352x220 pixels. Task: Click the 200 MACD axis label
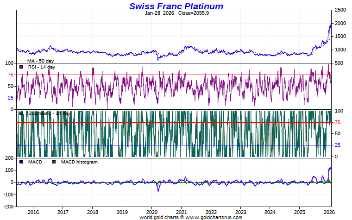pyautogui.click(x=9, y=158)
